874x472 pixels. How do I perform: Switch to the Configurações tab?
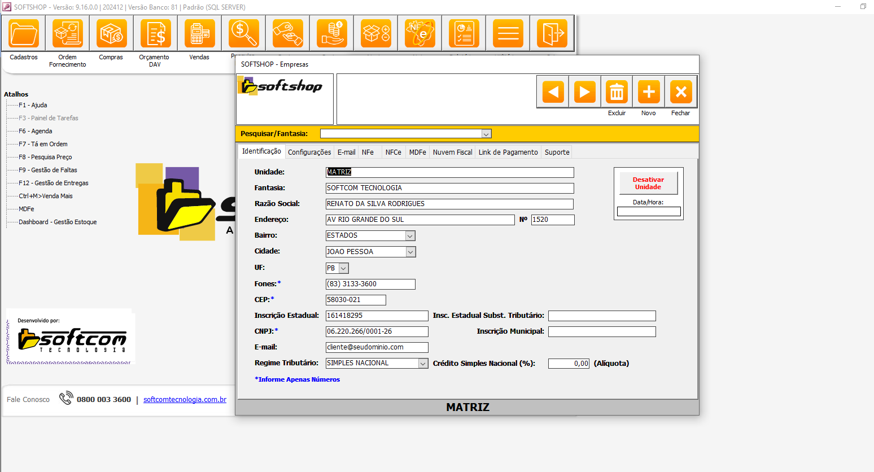point(309,152)
